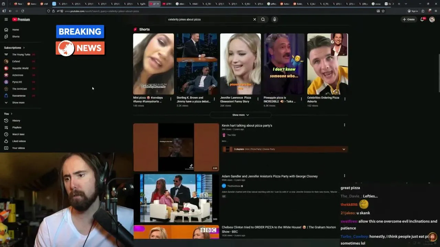
Task: Open the account avatar menu
Action: tap(432, 20)
